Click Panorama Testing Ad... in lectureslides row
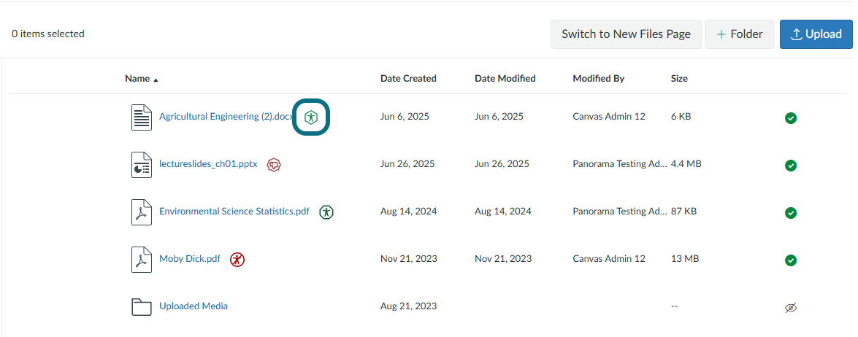Viewport: 858px width, 337px height. tap(620, 164)
